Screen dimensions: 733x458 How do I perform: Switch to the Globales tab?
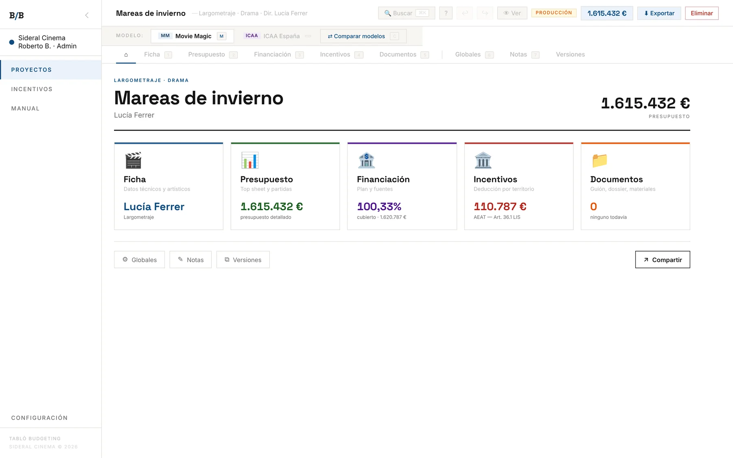[x=474, y=55]
